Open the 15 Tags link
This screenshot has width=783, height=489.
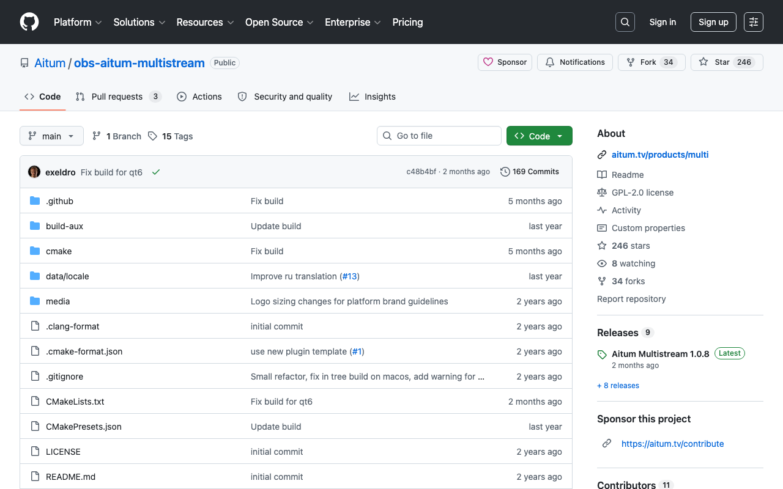(x=171, y=136)
